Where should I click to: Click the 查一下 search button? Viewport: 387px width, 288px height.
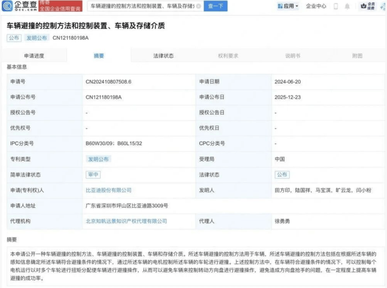point(216,6)
